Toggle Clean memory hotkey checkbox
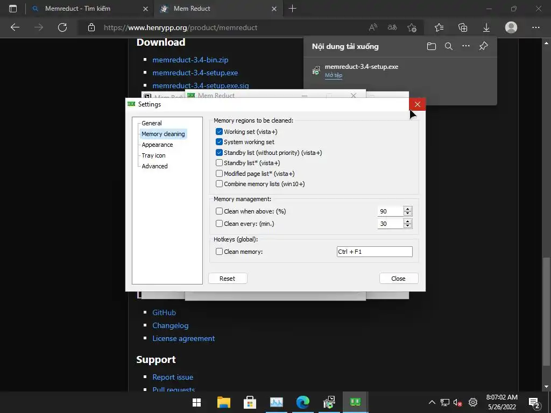This screenshot has width=551, height=413. click(219, 252)
